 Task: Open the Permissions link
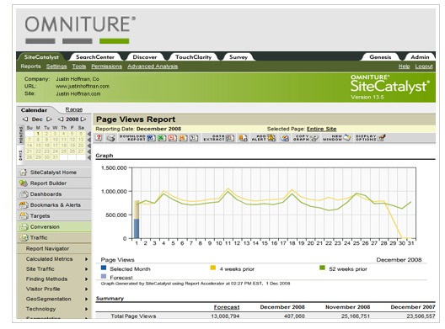pos(106,66)
